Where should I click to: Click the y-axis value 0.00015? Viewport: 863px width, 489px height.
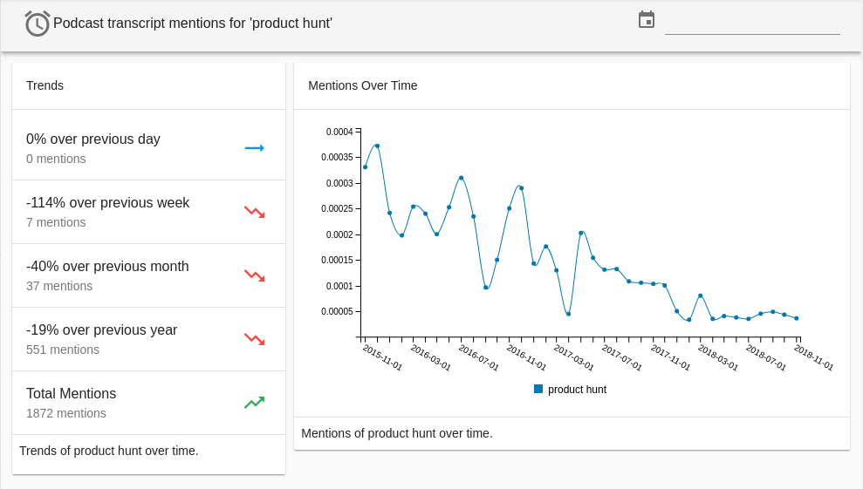point(337,260)
